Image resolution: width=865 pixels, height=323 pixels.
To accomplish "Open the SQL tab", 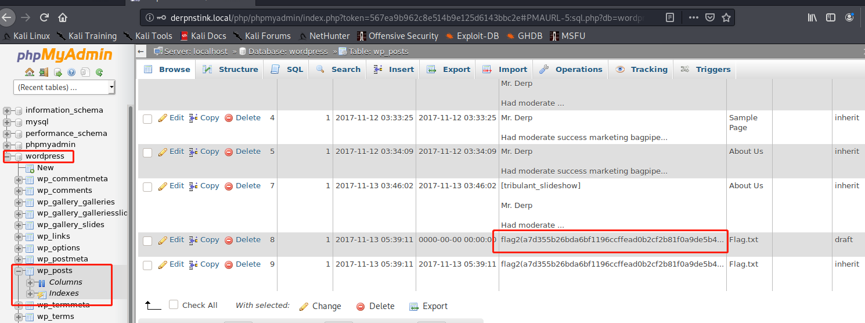I will [x=287, y=69].
